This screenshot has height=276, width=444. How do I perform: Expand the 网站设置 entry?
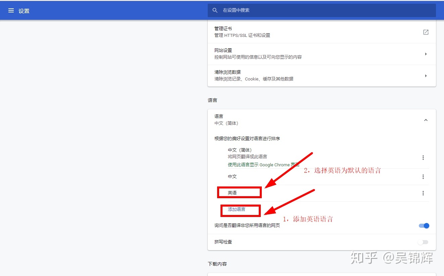point(321,54)
